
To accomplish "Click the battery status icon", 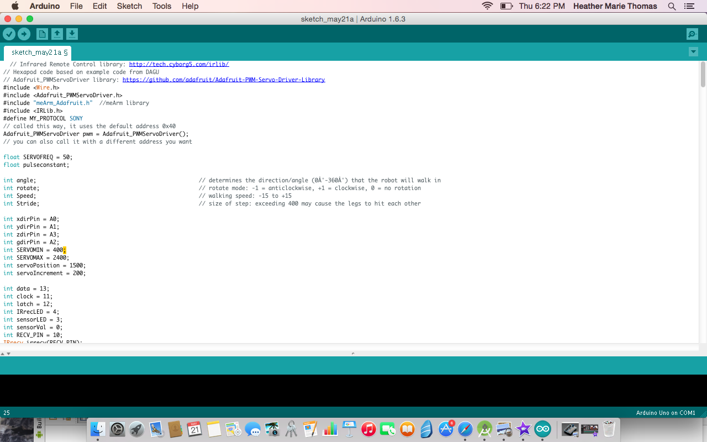I will coord(506,6).
